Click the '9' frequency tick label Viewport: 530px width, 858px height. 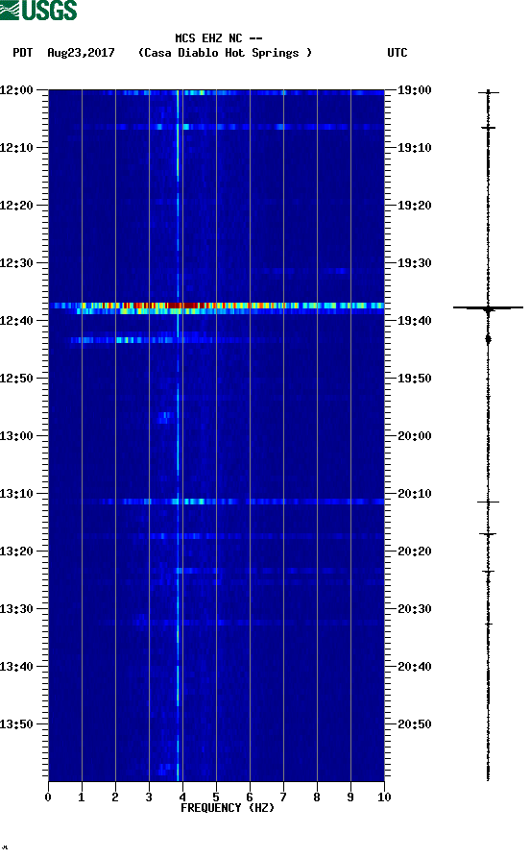350,797
